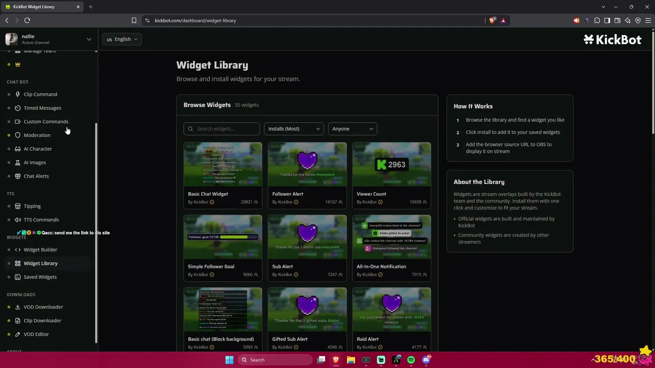Open the Sub Alert widget thumbnail

tap(307, 237)
